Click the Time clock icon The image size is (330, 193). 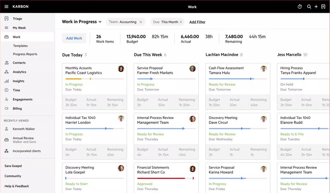coord(7,90)
